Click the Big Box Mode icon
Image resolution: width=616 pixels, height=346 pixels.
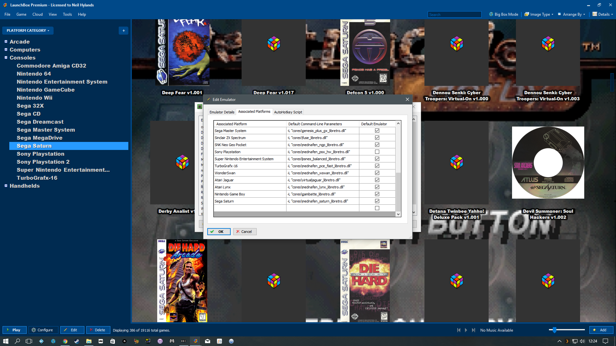[491, 14]
